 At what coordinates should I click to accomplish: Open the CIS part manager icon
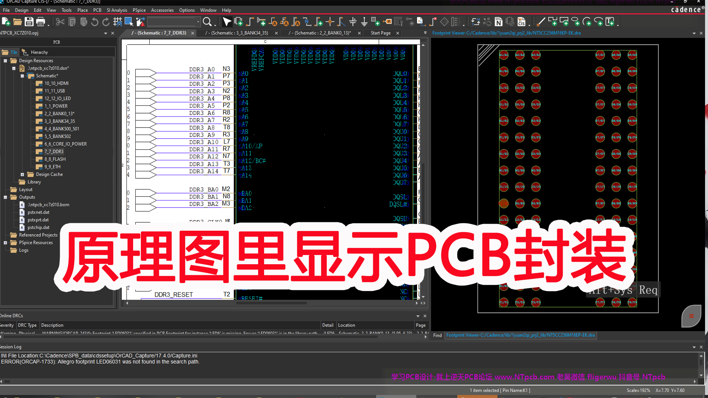point(521,22)
